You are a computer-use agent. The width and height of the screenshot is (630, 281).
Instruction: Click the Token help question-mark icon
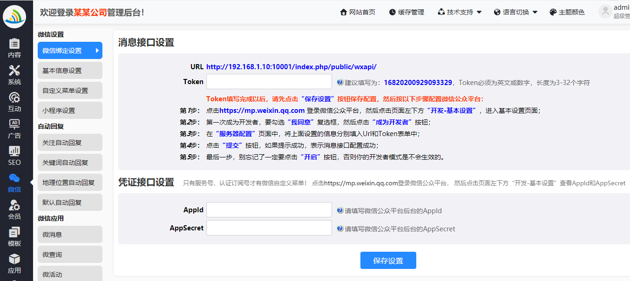(340, 82)
